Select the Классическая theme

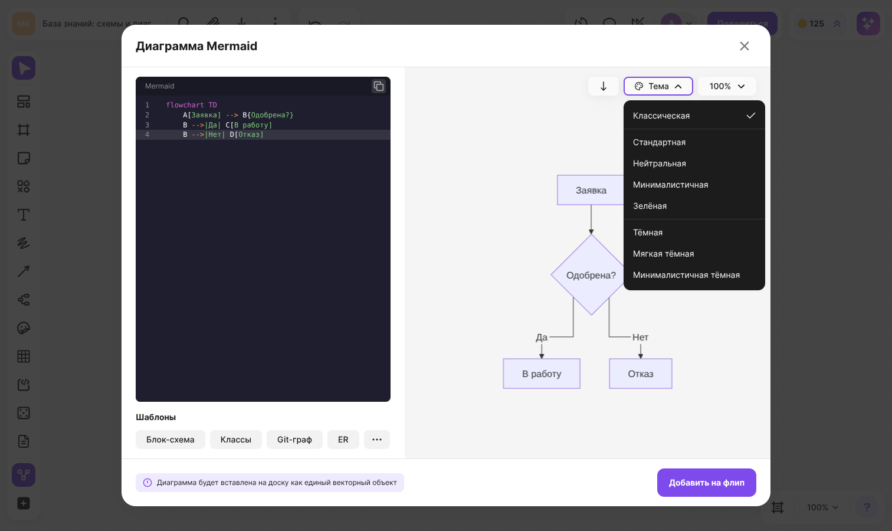click(694, 116)
